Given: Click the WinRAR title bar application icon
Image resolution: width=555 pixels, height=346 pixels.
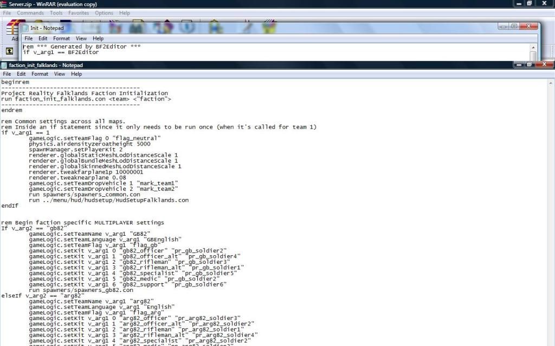Looking at the screenshot, I should (x=4, y=4).
